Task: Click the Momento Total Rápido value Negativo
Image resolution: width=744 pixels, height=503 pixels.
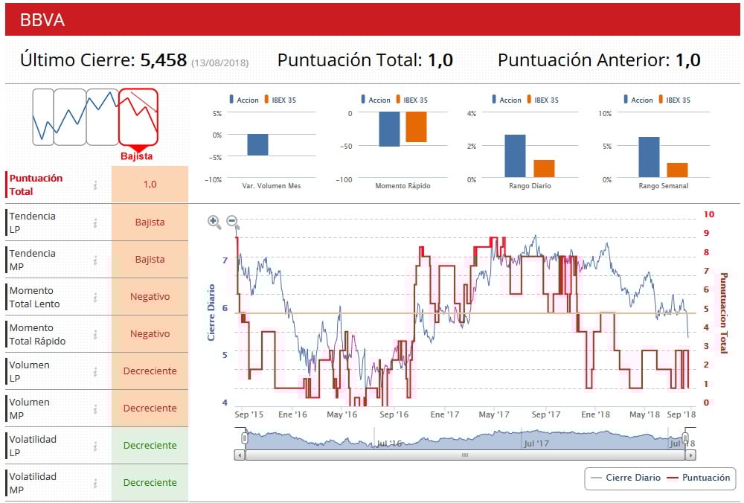Action: tap(150, 334)
